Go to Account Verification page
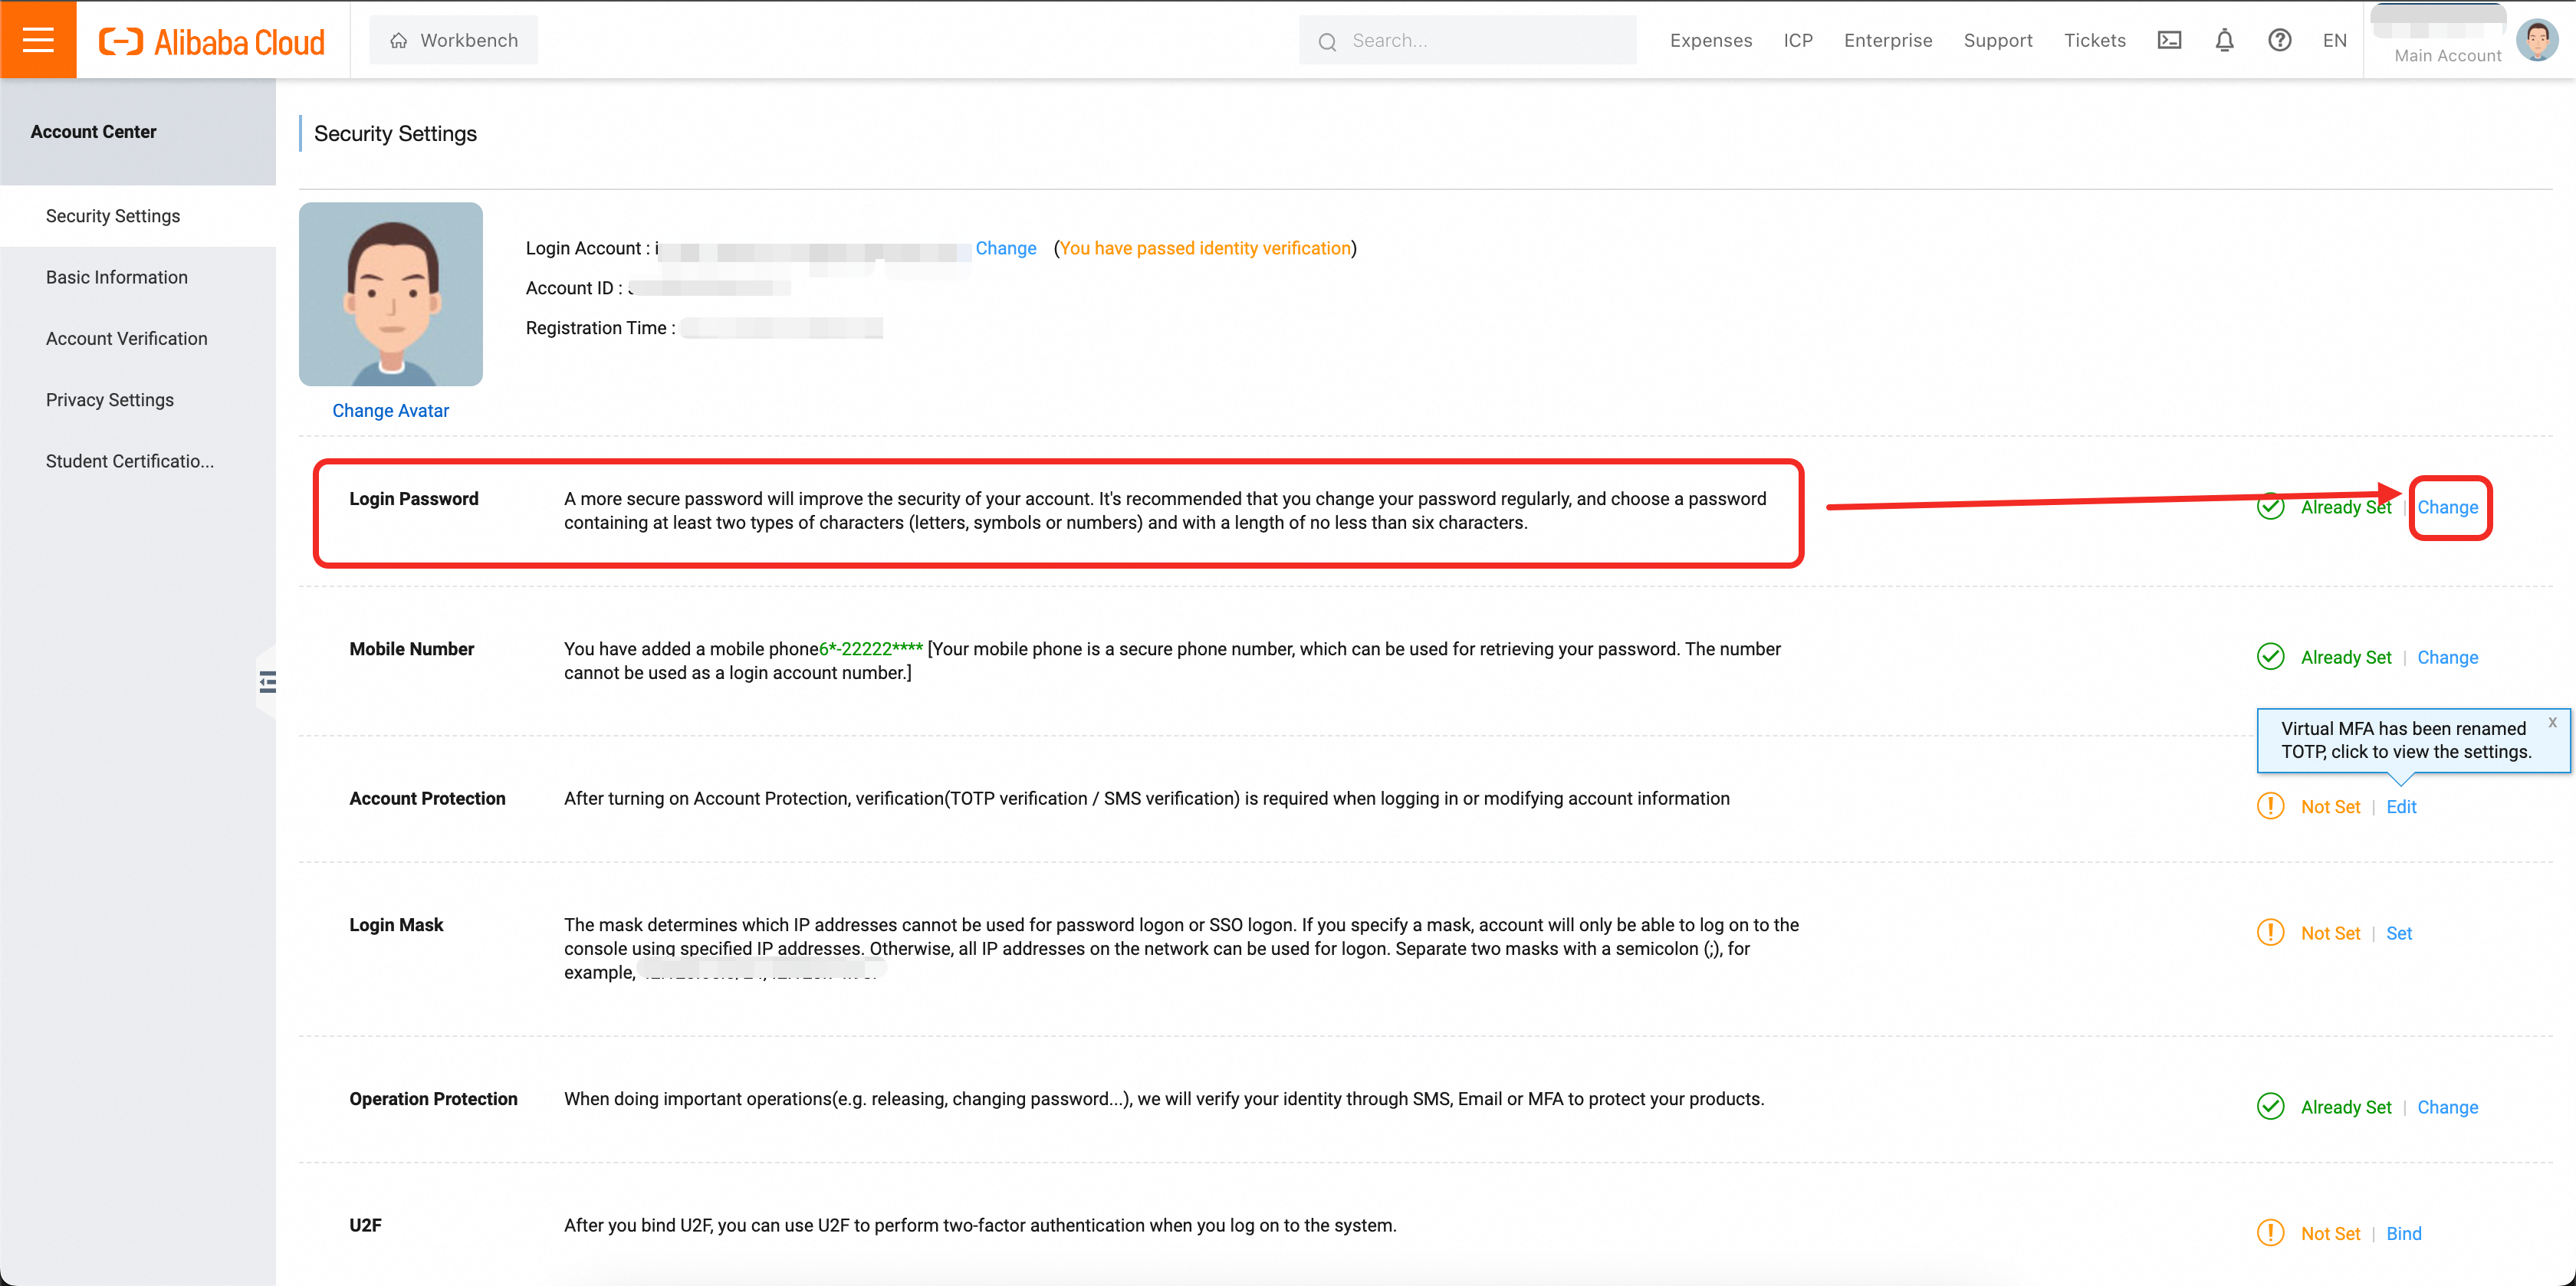The width and height of the screenshot is (2576, 1286). (x=127, y=338)
